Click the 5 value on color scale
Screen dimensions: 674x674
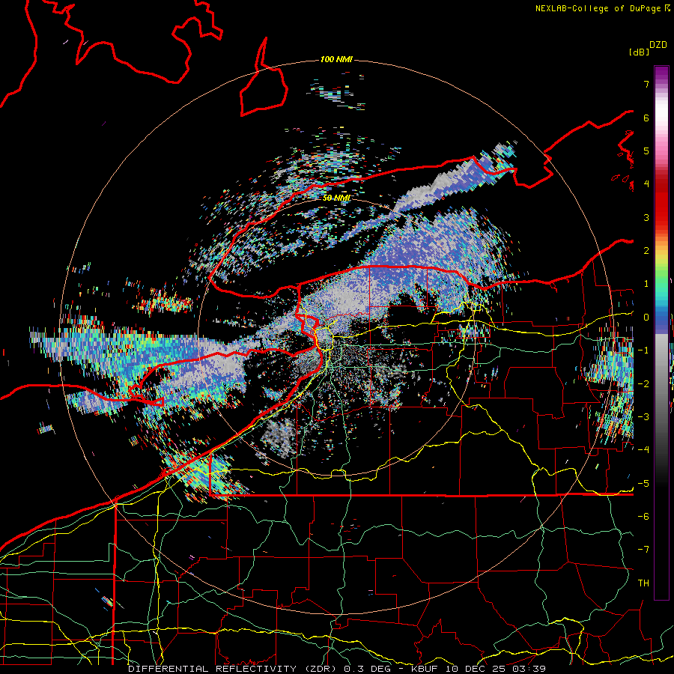pos(646,151)
